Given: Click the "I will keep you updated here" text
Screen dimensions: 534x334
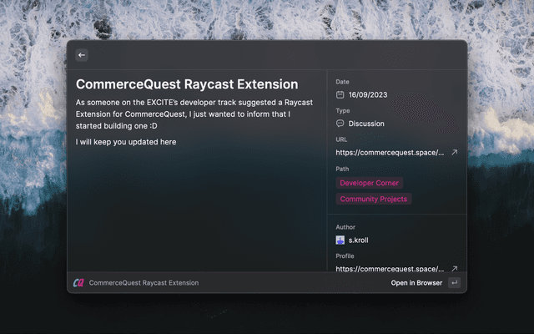Looking at the screenshot, I should coord(126,142).
